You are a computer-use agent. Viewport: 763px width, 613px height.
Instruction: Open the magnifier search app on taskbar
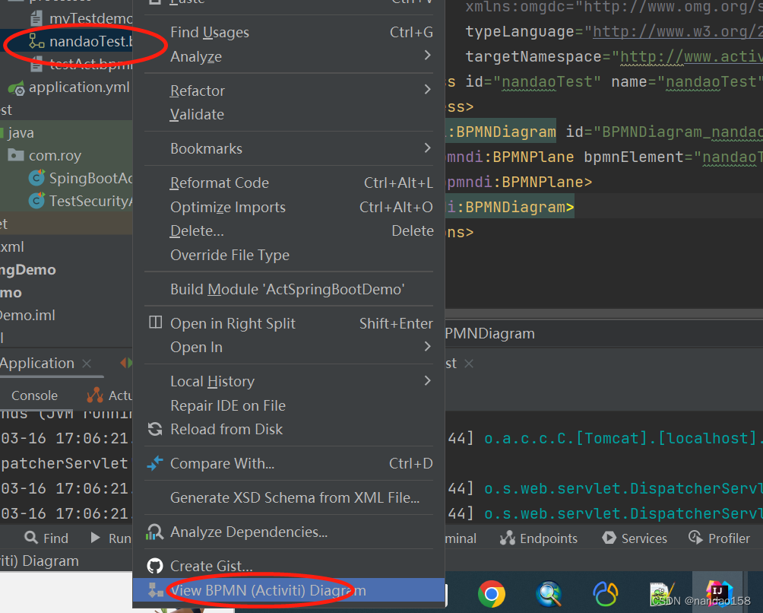pyautogui.click(x=549, y=594)
